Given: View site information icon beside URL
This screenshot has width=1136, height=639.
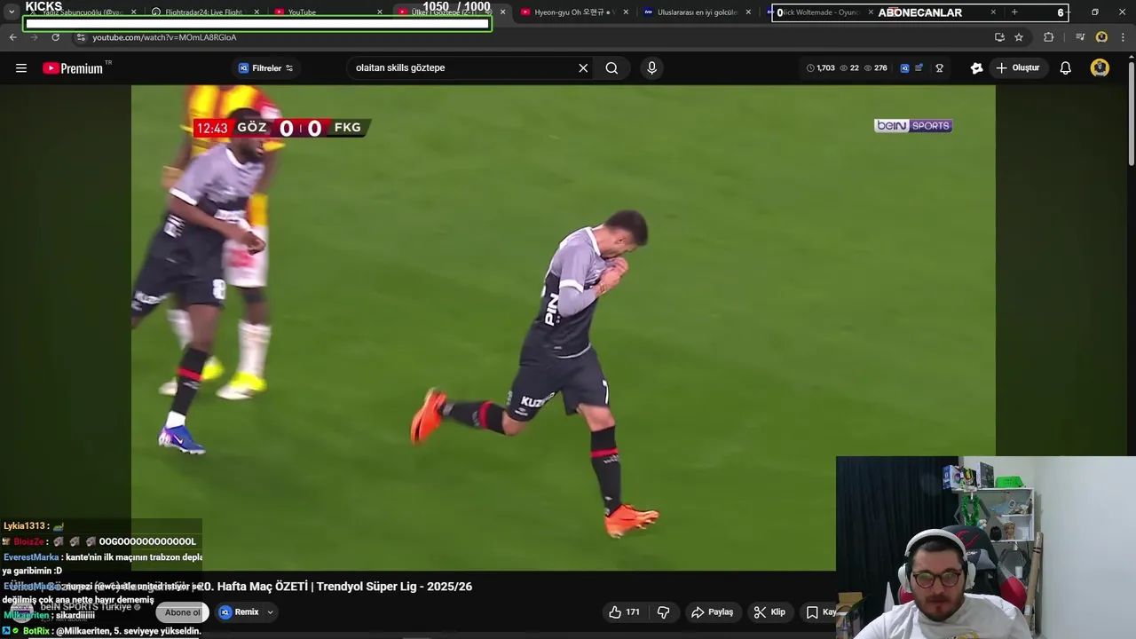Looking at the screenshot, I should 81,37.
